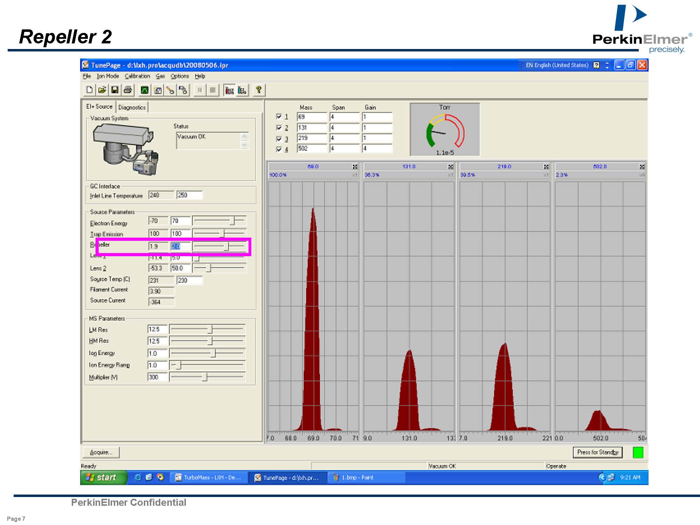Viewport: 700px width, 525px height.
Task: Switch to 1.bmp - Paint taskbar item
Action: click(366, 477)
